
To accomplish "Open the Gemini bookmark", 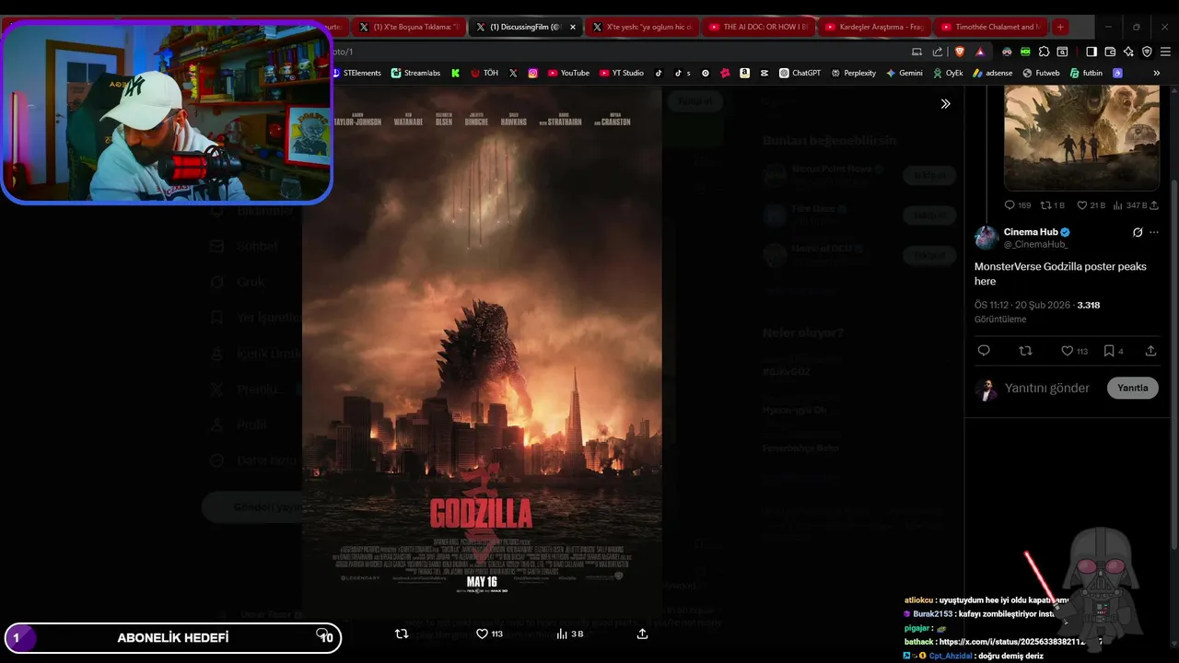I will click(904, 73).
